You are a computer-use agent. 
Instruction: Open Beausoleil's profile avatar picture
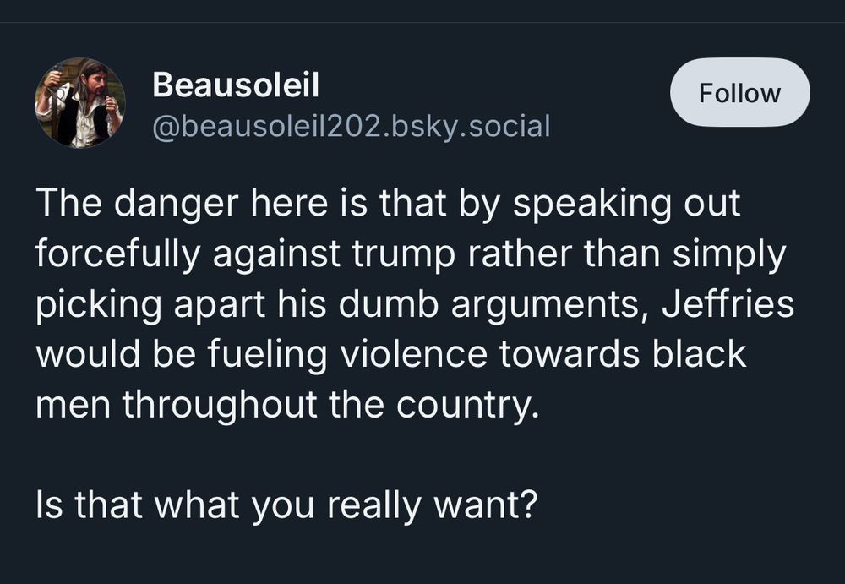coord(80,103)
